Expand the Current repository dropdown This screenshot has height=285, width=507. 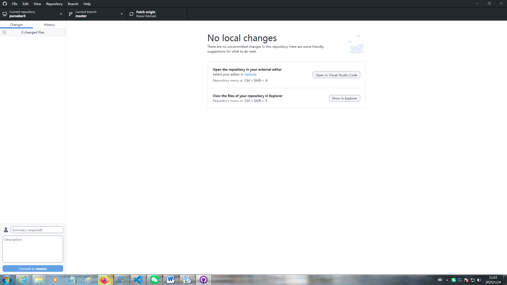(33, 14)
